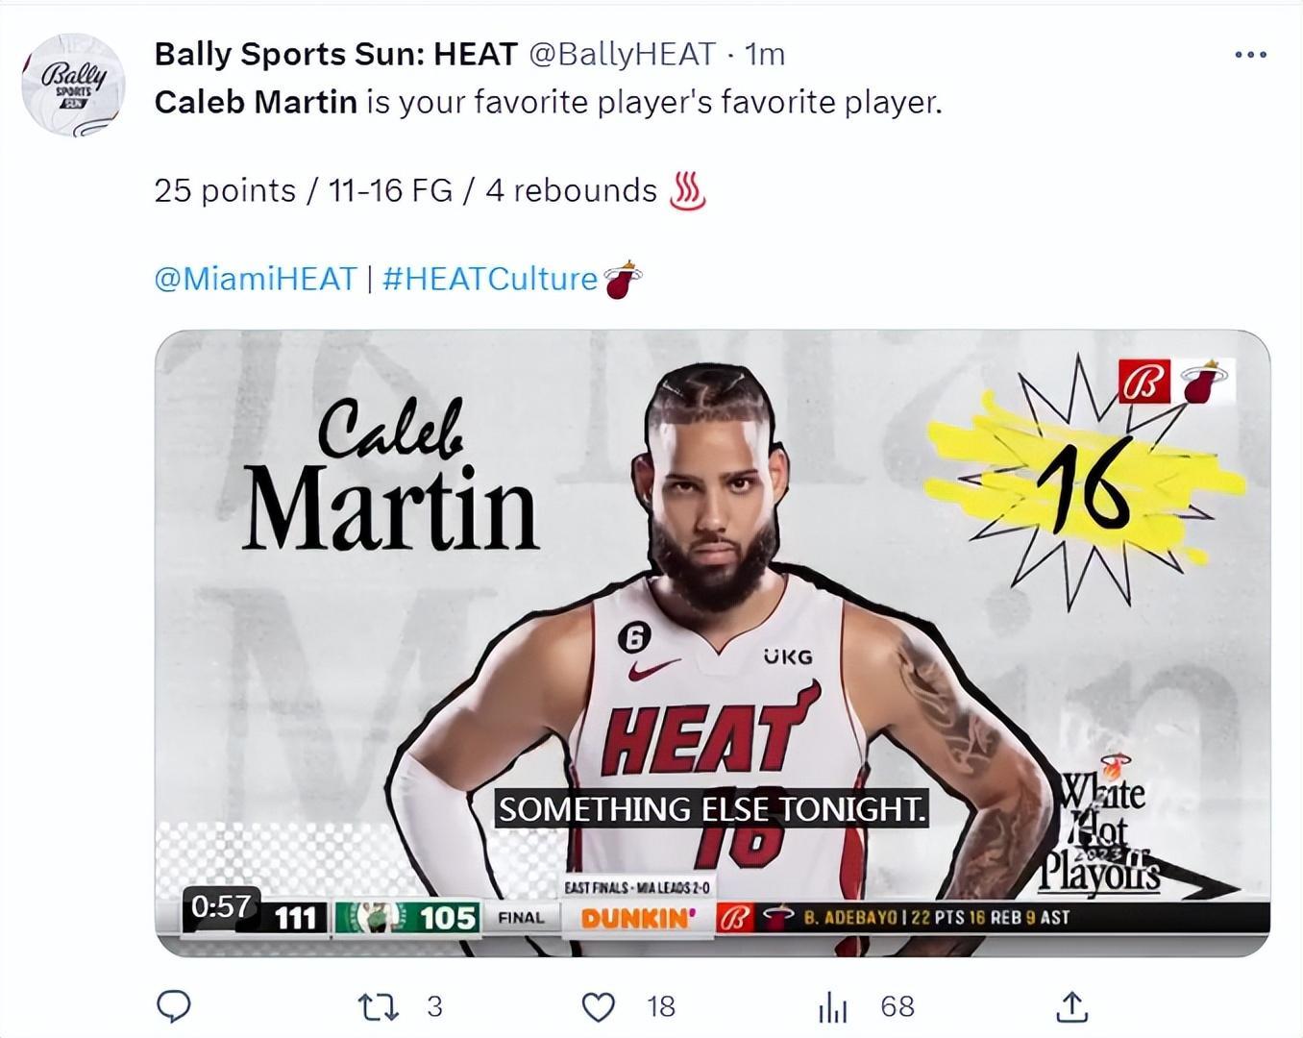Click the Dunkin' logo in the score bar
The height and width of the screenshot is (1038, 1303).
pyautogui.click(x=636, y=918)
